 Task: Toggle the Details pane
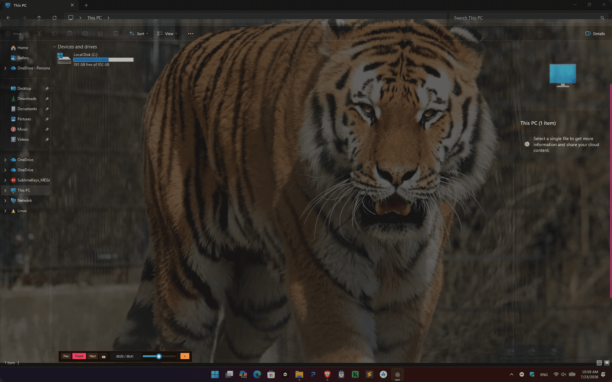click(x=595, y=34)
